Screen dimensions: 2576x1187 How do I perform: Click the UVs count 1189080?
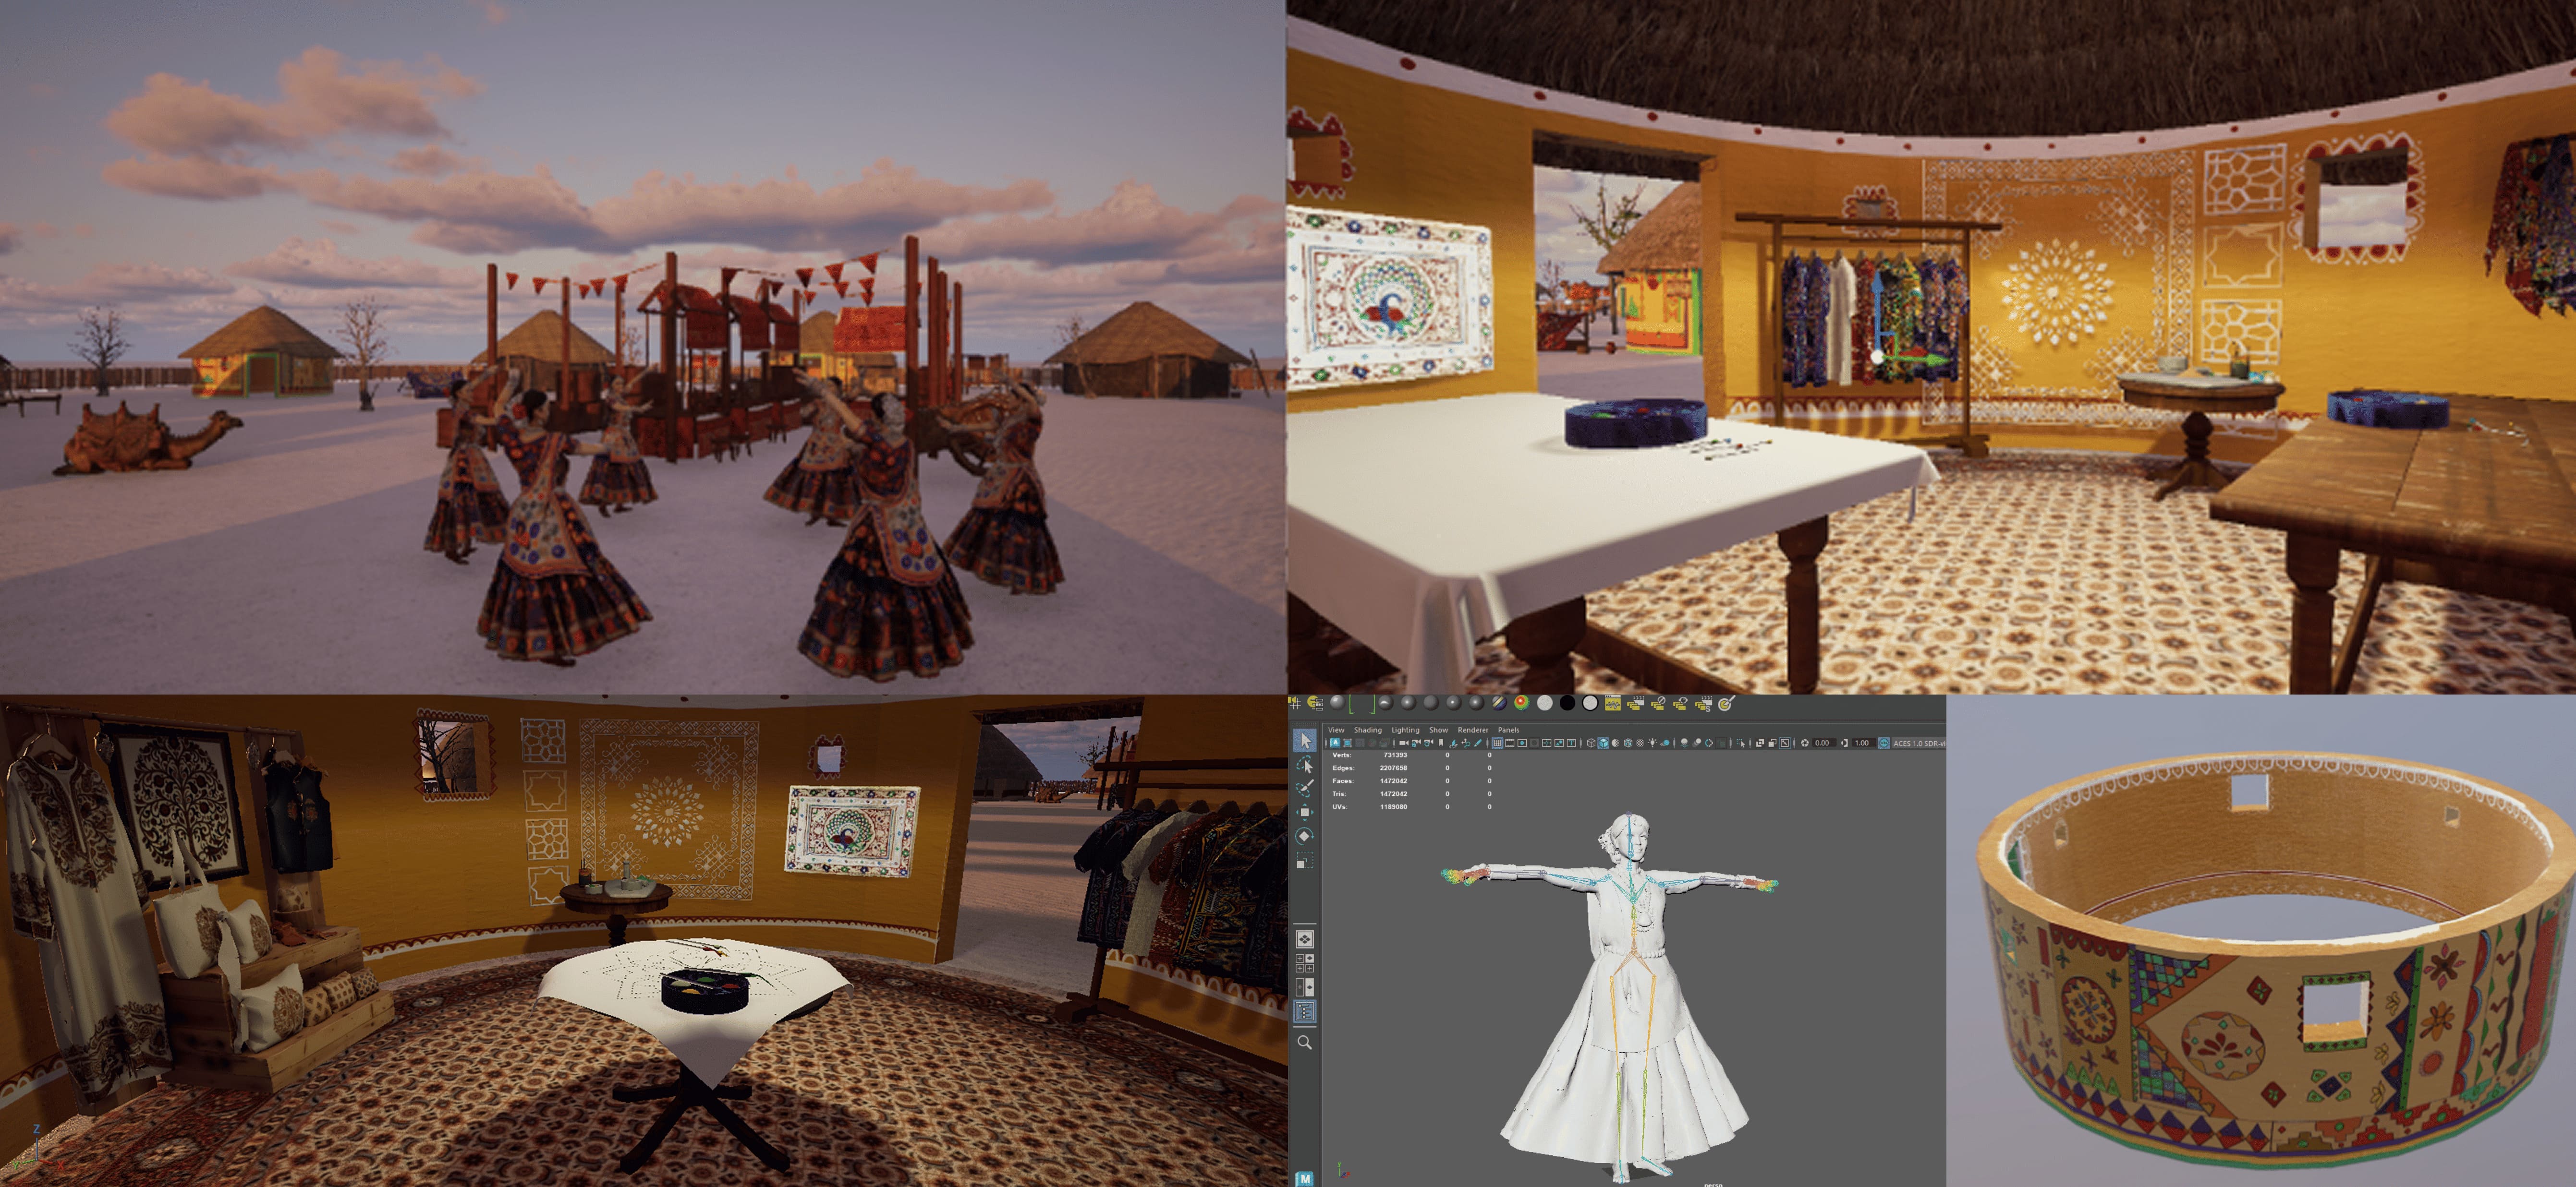point(1394,806)
